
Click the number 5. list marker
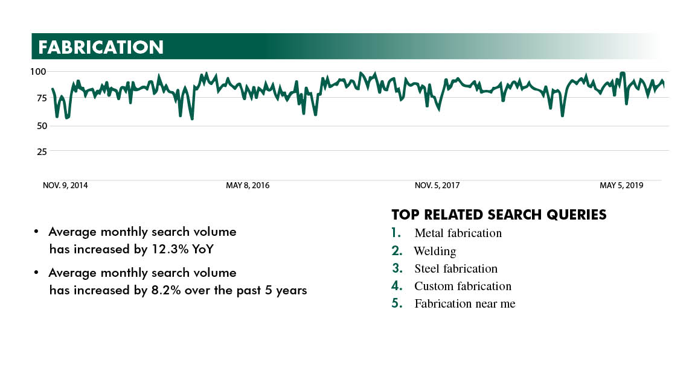397,303
